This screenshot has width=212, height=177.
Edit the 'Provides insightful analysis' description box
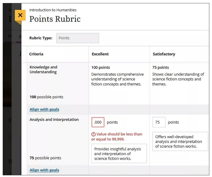(x=119, y=153)
